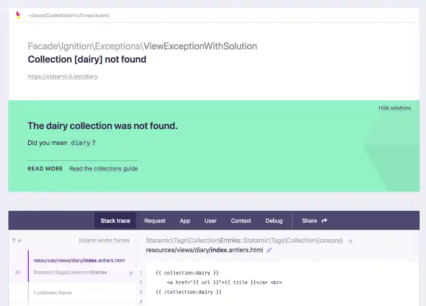Click the pencil icon to edit index.antlers.html
The height and width of the screenshot is (306, 426).
269,250
